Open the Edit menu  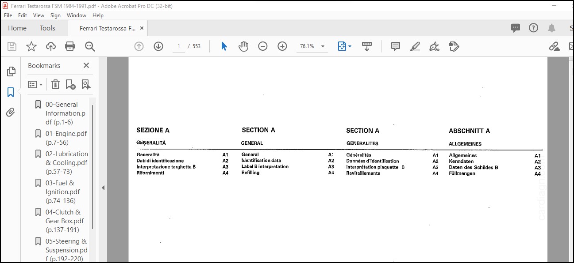(x=23, y=15)
